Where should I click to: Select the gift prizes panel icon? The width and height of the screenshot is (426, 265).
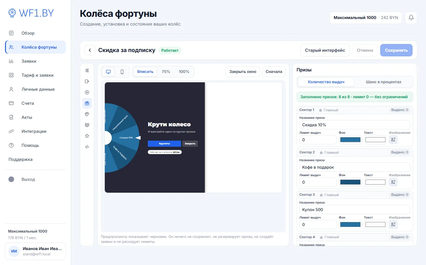(87, 103)
